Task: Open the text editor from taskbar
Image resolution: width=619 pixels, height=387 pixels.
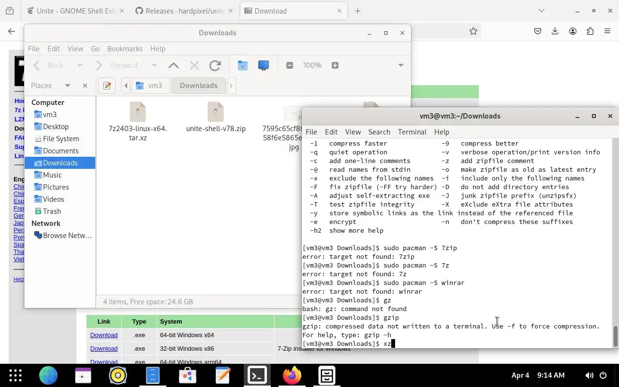Action: tap(222, 375)
